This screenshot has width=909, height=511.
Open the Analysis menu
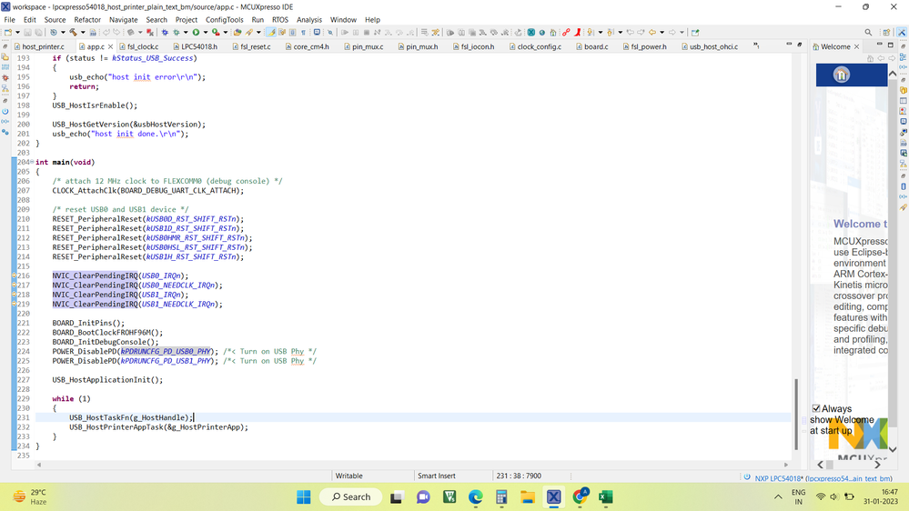[309, 20]
